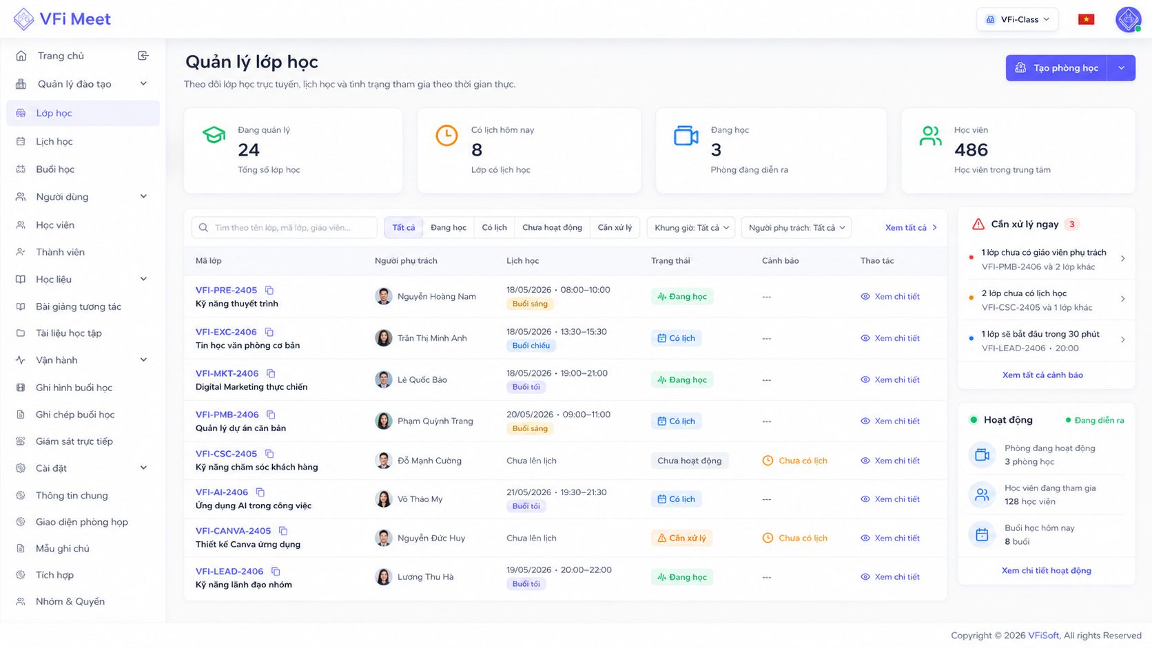Image resolution: width=1152 pixels, height=648 pixels.
Task: Click the class search input field
Action: click(x=285, y=228)
